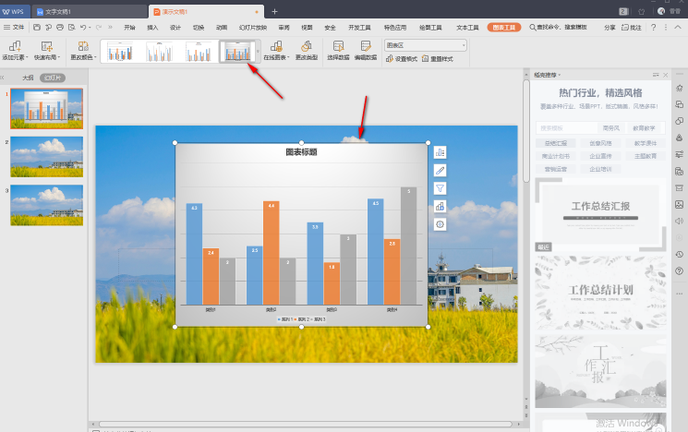Open the chart style brush button

point(440,170)
